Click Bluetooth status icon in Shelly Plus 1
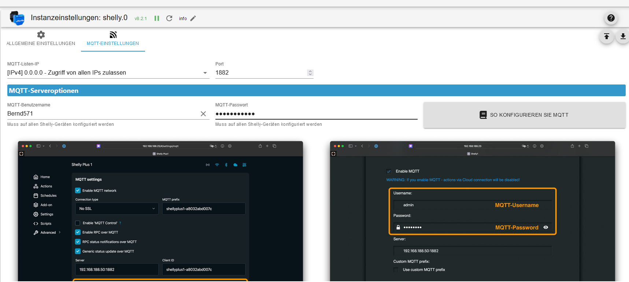The image size is (629, 282). [x=226, y=165]
